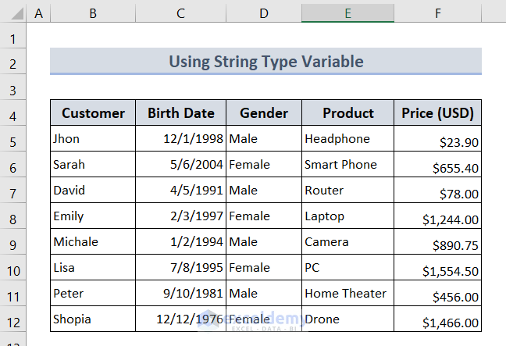This screenshot has height=346, width=506.
Task: Select the birth date 9/10/1981 cell
Action: pos(181,294)
